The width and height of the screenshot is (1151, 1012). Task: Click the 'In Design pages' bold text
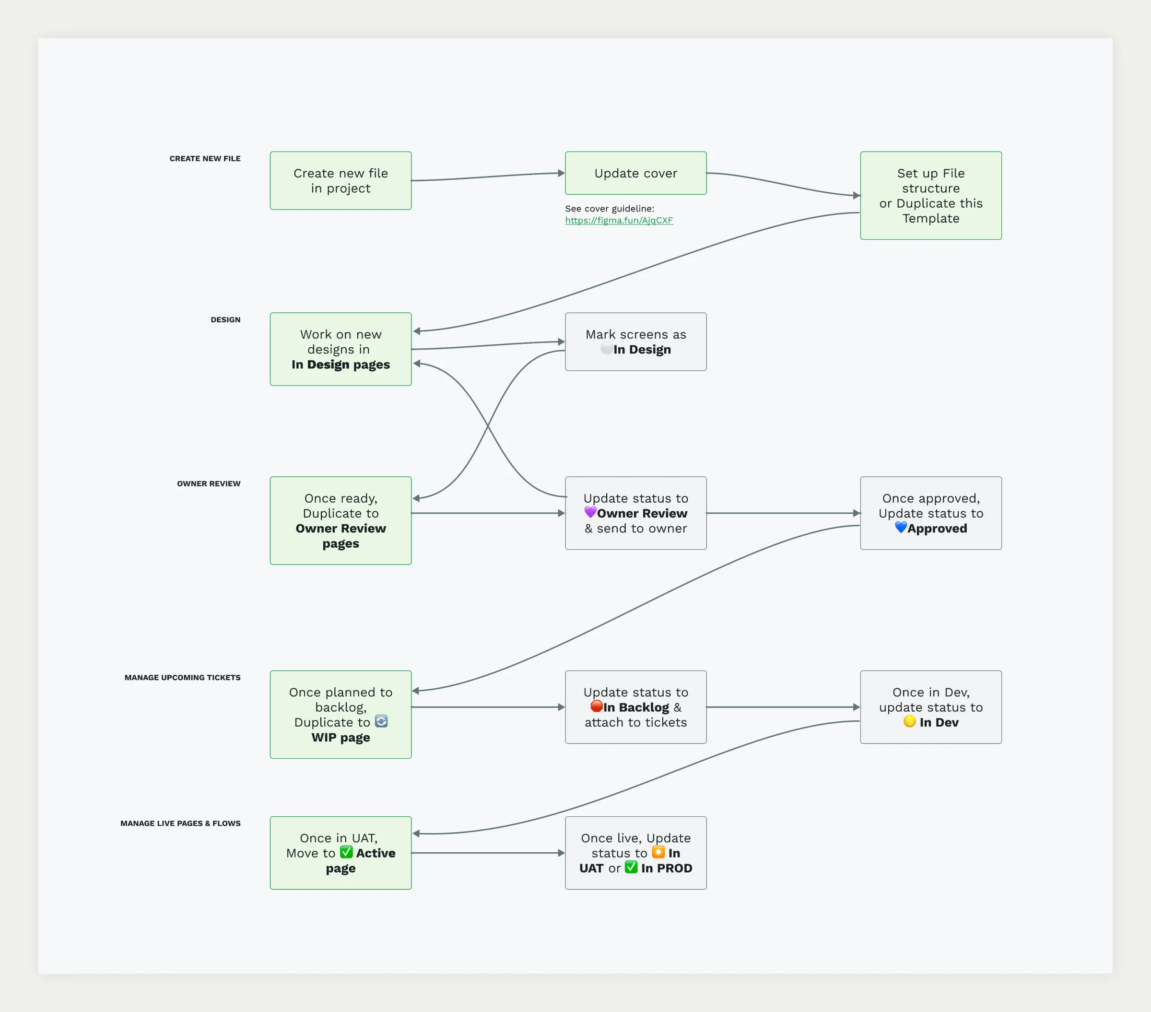pos(341,365)
